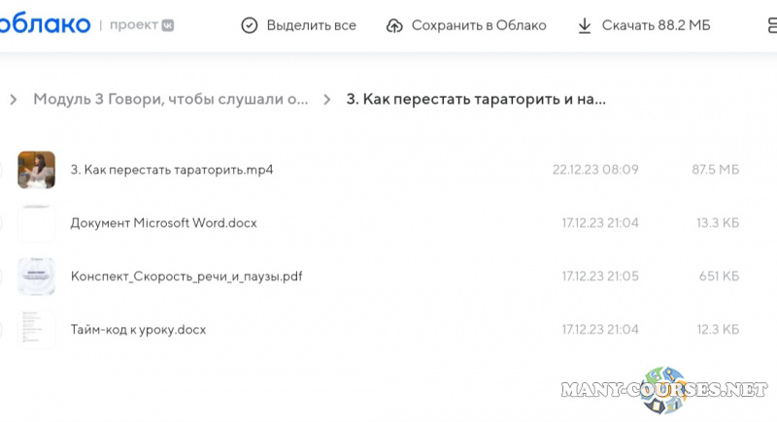Click the Конспект PDF file preview icon

36,276
